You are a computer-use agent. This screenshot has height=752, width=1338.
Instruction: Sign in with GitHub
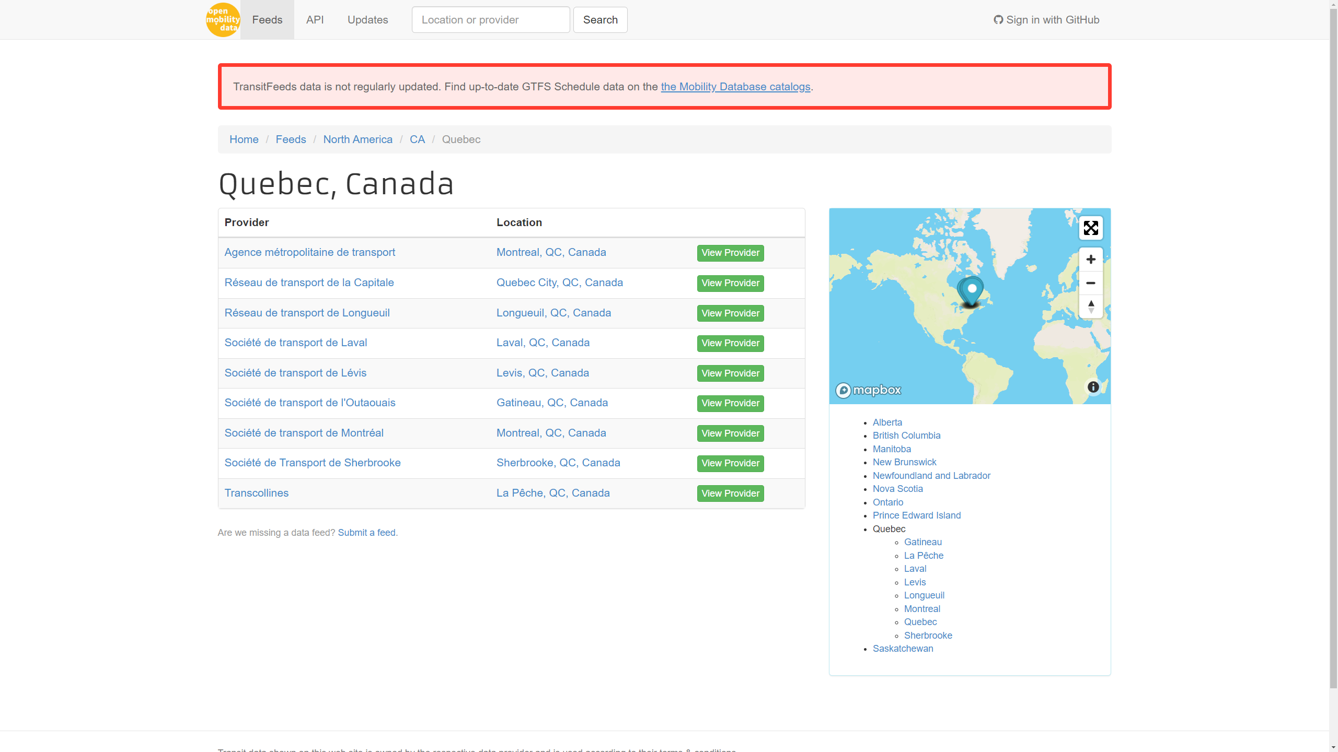click(x=1046, y=20)
